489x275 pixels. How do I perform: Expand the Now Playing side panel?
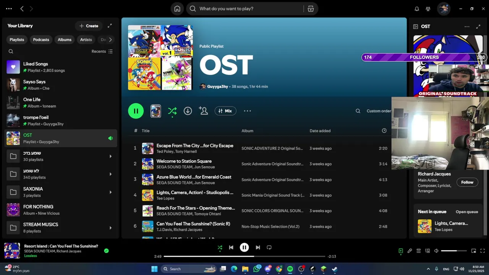(x=478, y=27)
